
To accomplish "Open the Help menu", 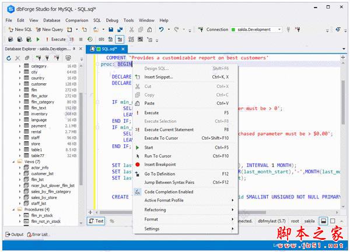I will [x=164, y=20].
